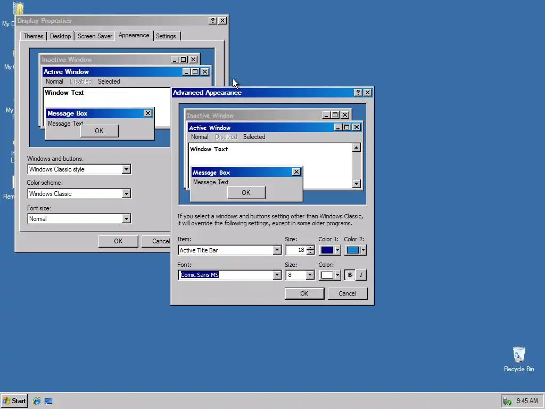Viewport: 545px width, 409px height.
Task: Click Active Window minimize icon in Advanced Appearance preview
Action: pyautogui.click(x=338, y=127)
